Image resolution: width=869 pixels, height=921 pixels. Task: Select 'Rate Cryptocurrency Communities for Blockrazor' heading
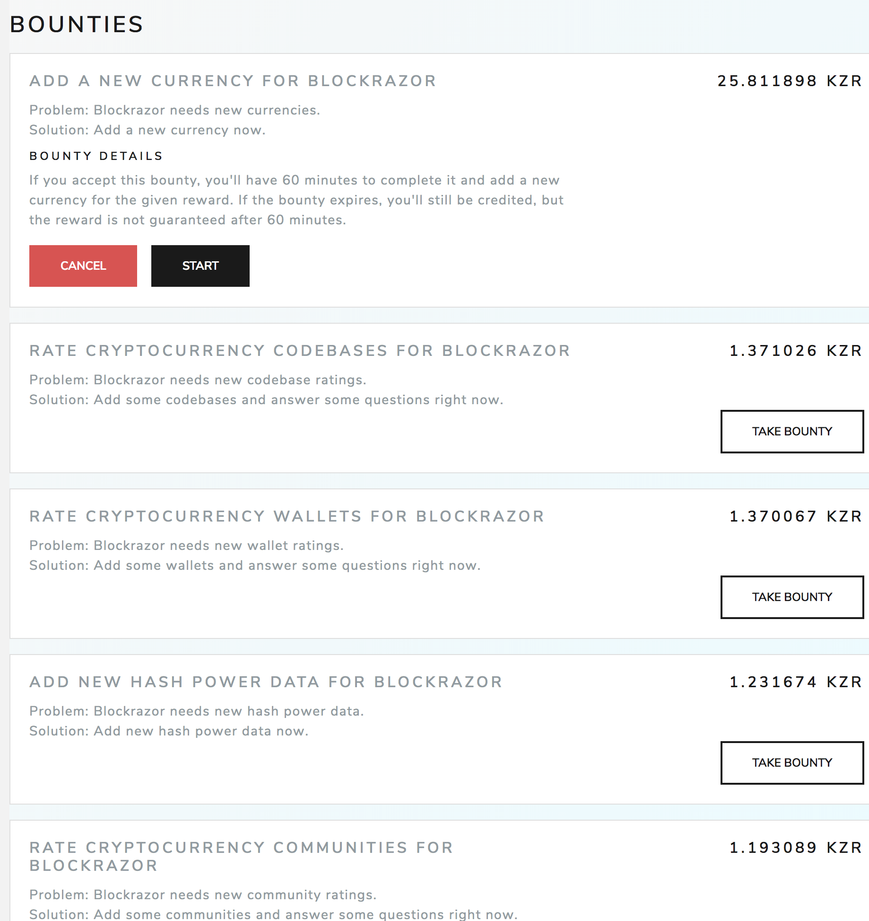(241, 856)
